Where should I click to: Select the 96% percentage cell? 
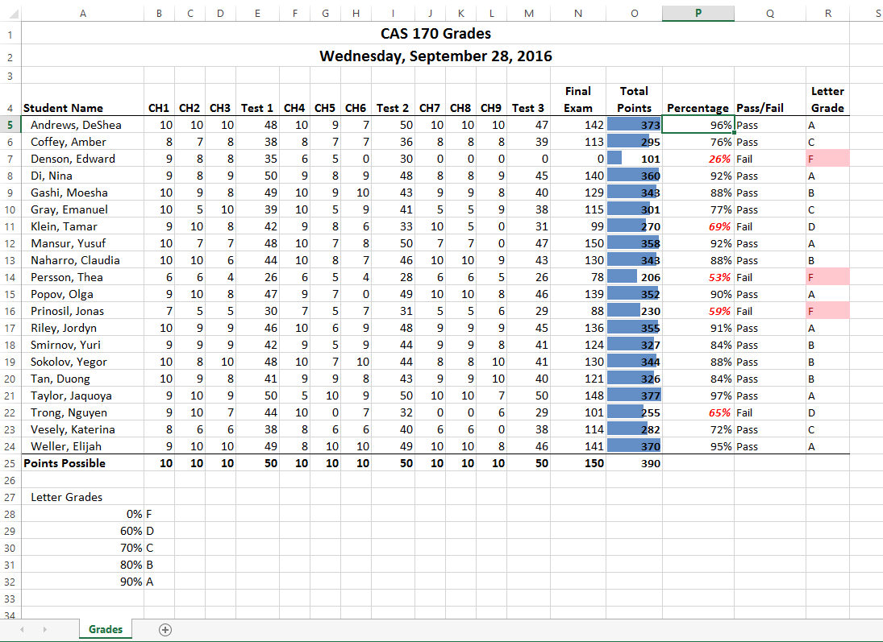[x=698, y=125]
